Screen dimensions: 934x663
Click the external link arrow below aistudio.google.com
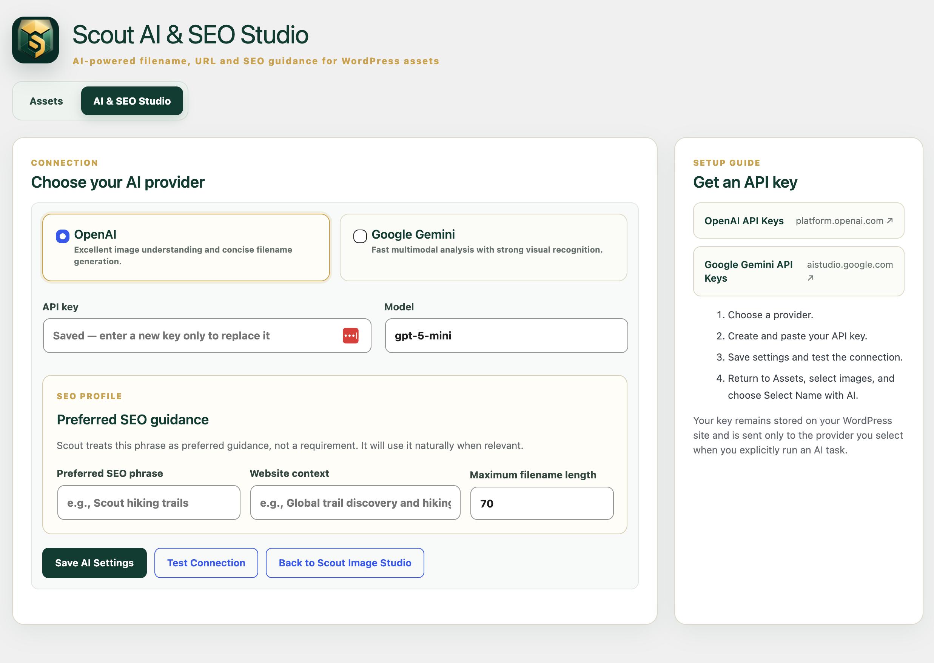pyautogui.click(x=811, y=278)
